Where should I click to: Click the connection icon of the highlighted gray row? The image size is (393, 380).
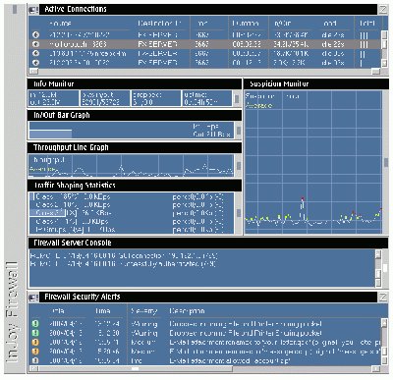pyautogui.click(x=36, y=44)
